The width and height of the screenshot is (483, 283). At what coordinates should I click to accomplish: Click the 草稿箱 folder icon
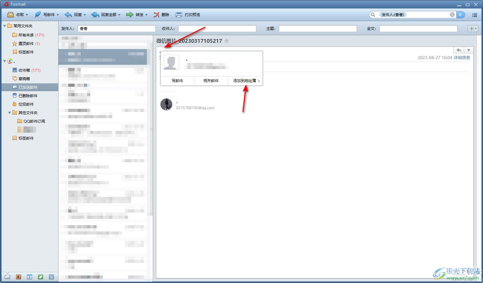14,78
